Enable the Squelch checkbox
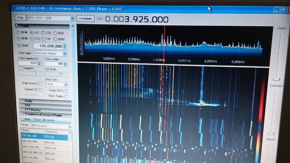Viewport: 290px width, 163px height. [21, 68]
